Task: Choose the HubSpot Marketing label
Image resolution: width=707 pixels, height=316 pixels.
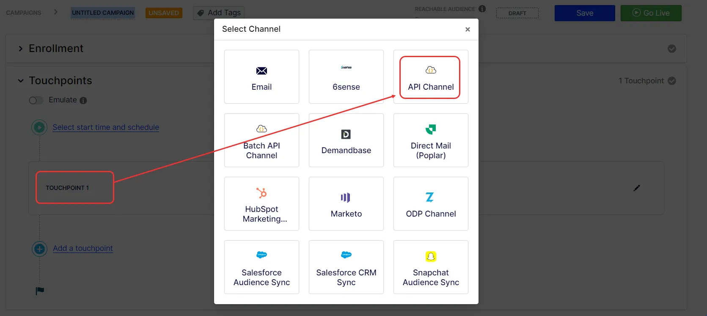Action: point(265,214)
